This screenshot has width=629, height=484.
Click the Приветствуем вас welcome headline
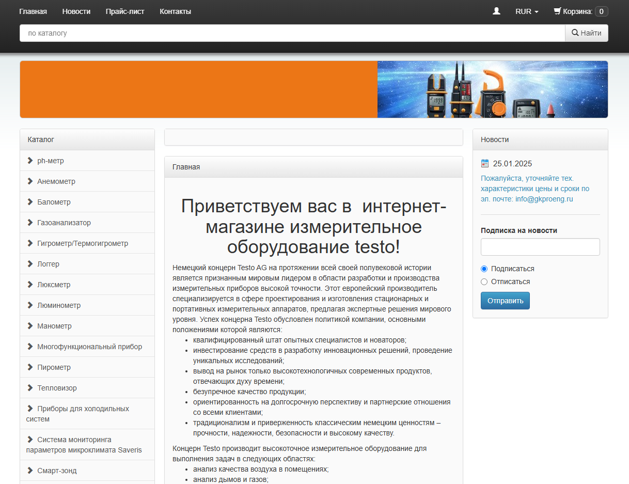(313, 226)
